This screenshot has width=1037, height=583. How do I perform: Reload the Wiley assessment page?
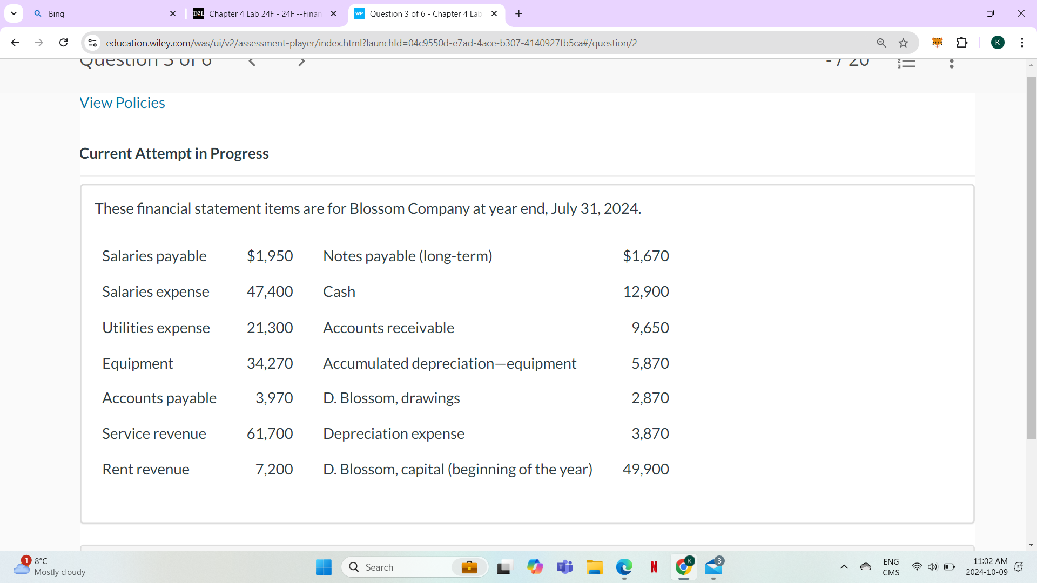[63, 43]
